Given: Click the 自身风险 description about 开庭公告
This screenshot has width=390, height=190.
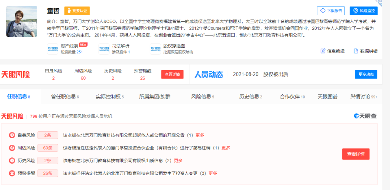Looking at the screenshot, I should (x=128, y=135).
